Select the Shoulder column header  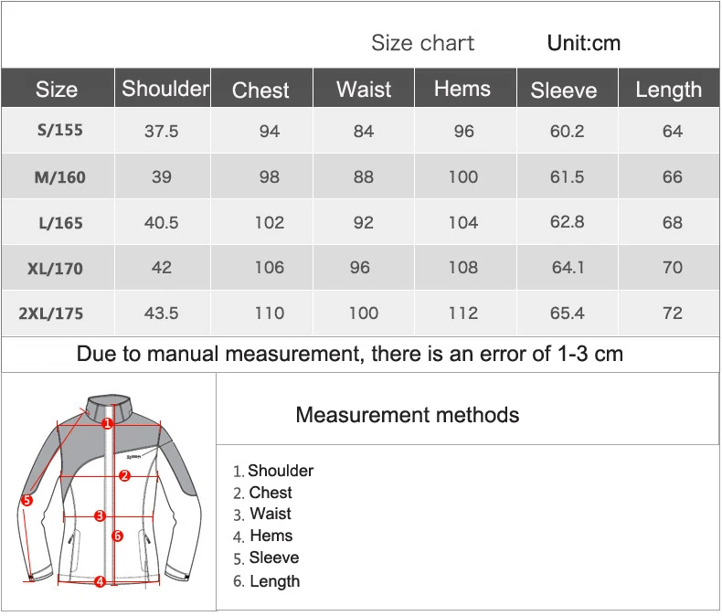pos(163,88)
